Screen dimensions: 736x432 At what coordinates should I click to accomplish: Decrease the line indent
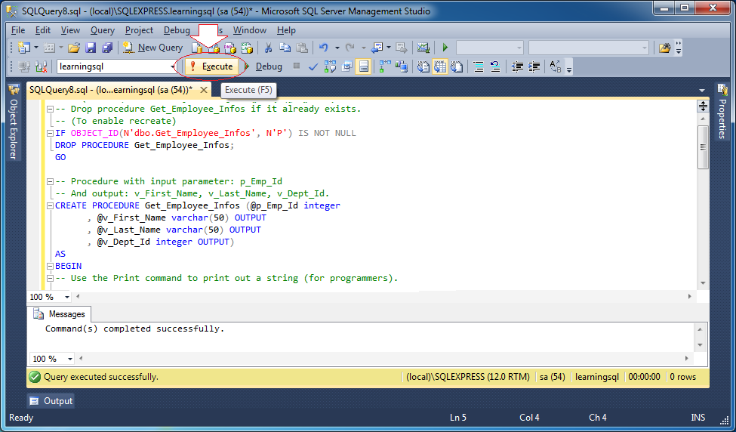[517, 66]
